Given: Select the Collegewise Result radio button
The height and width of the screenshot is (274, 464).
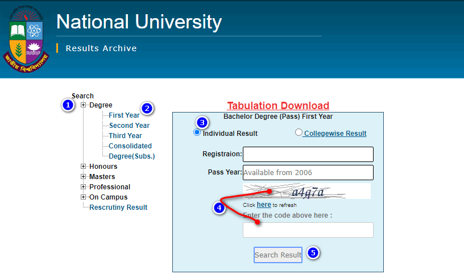Looking at the screenshot, I should pos(299,132).
